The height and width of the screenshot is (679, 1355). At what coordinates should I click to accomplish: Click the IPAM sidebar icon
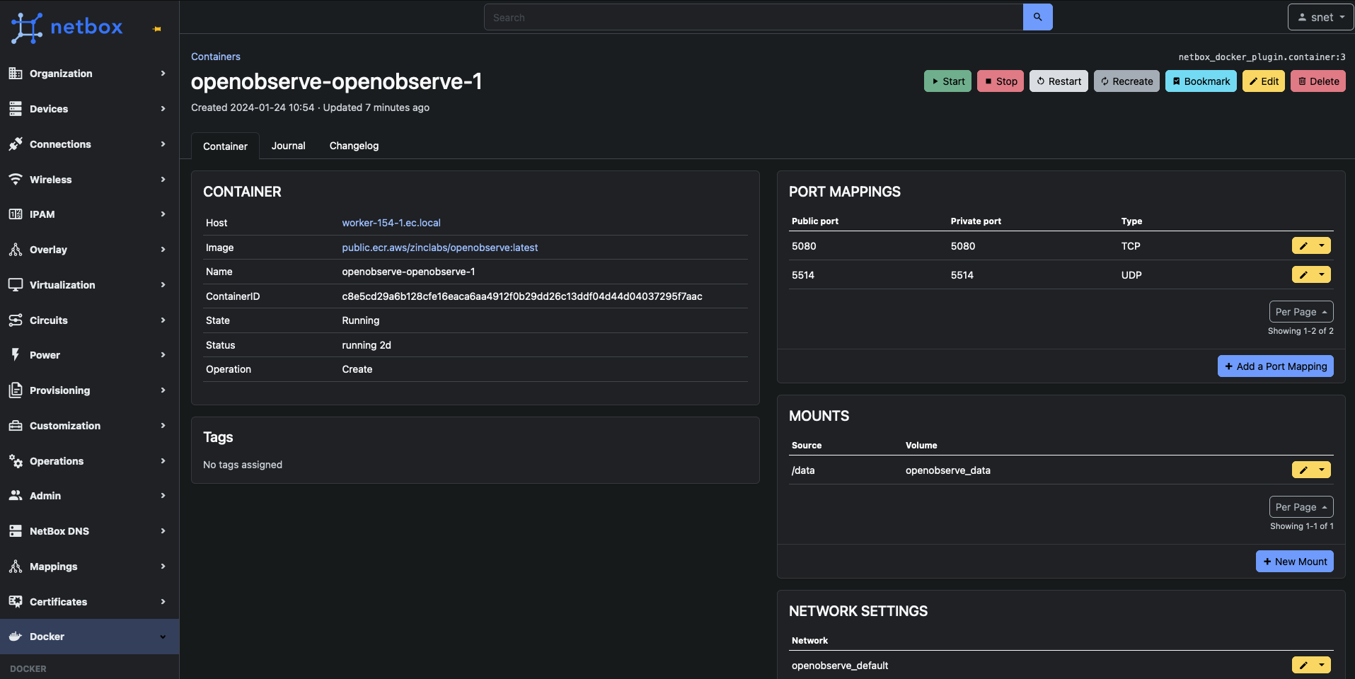point(16,214)
